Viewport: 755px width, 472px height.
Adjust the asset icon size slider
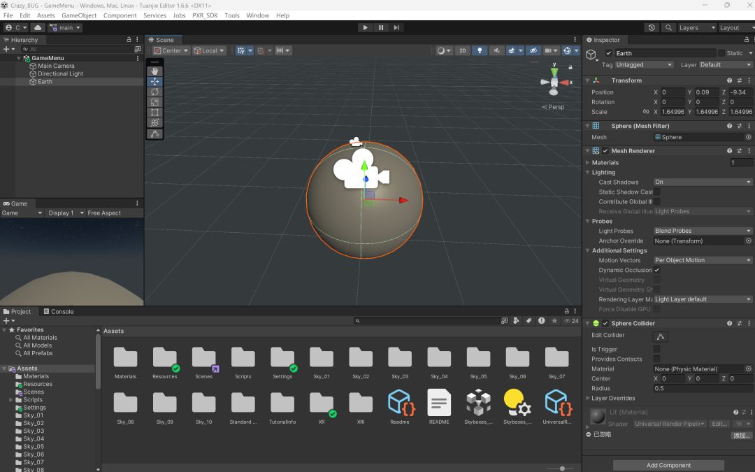point(562,469)
